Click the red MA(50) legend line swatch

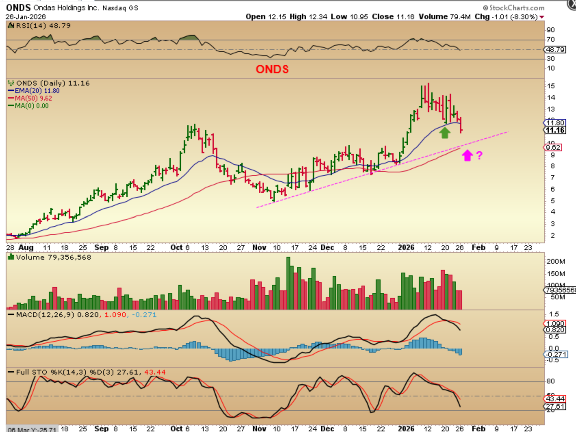point(11,99)
